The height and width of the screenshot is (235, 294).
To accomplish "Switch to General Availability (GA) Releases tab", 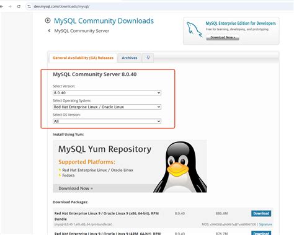I will 83,58.
